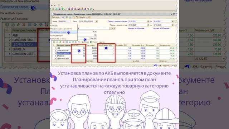Click the Записать button

tap(166, 66)
